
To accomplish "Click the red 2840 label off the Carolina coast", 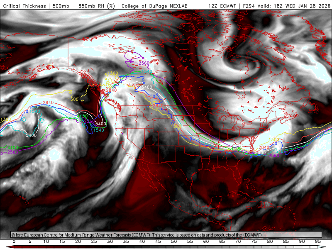I will [x=264, y=147].
